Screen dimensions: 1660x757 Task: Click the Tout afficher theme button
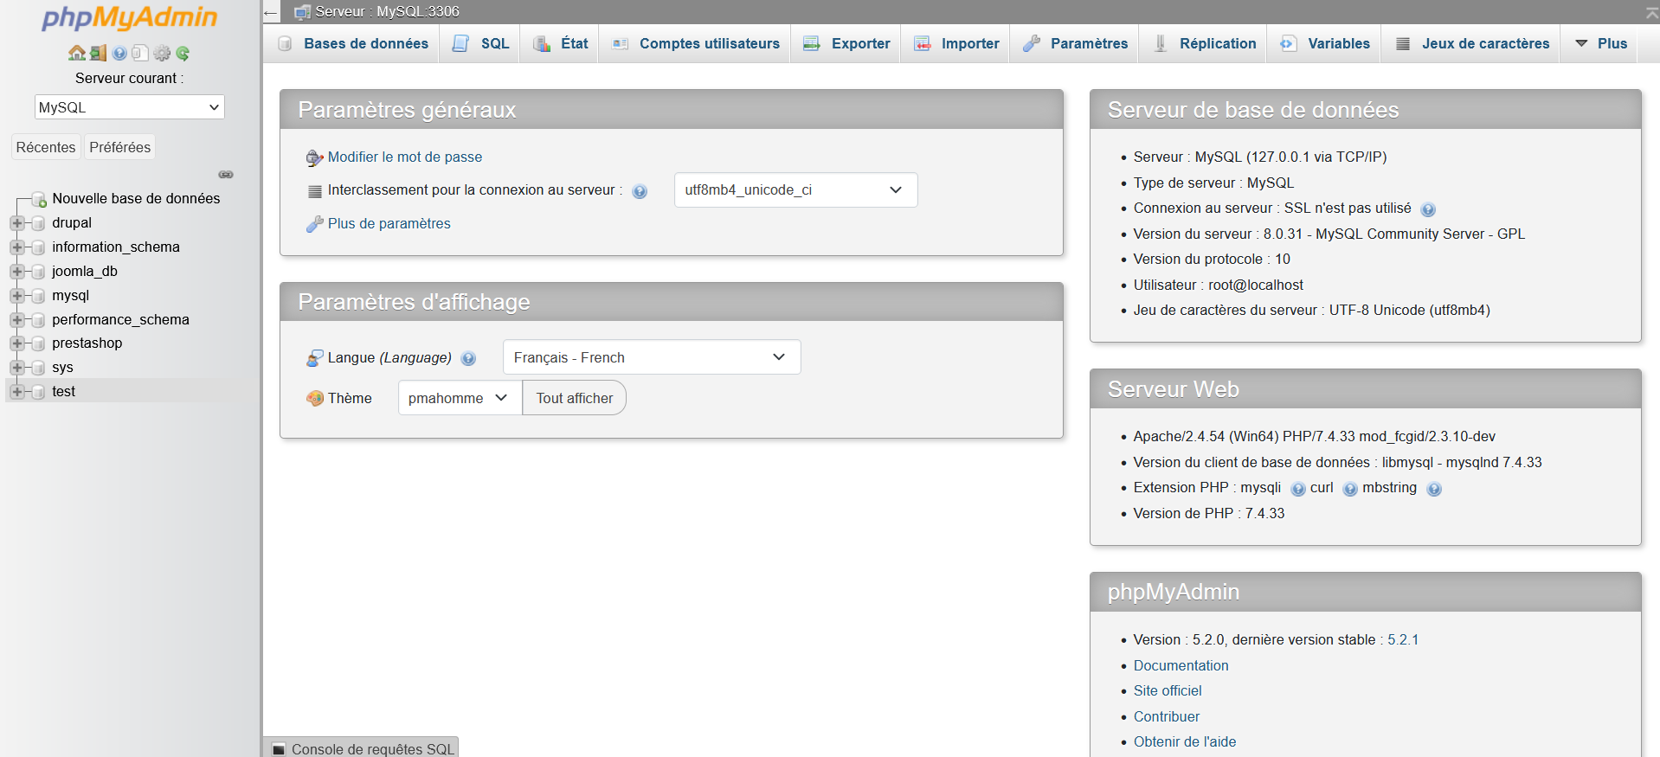tap(575, 398)
